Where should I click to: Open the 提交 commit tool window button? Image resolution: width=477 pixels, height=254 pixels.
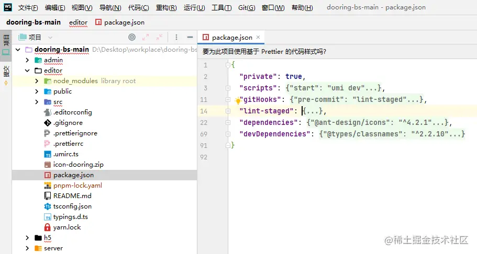(6, 75)
